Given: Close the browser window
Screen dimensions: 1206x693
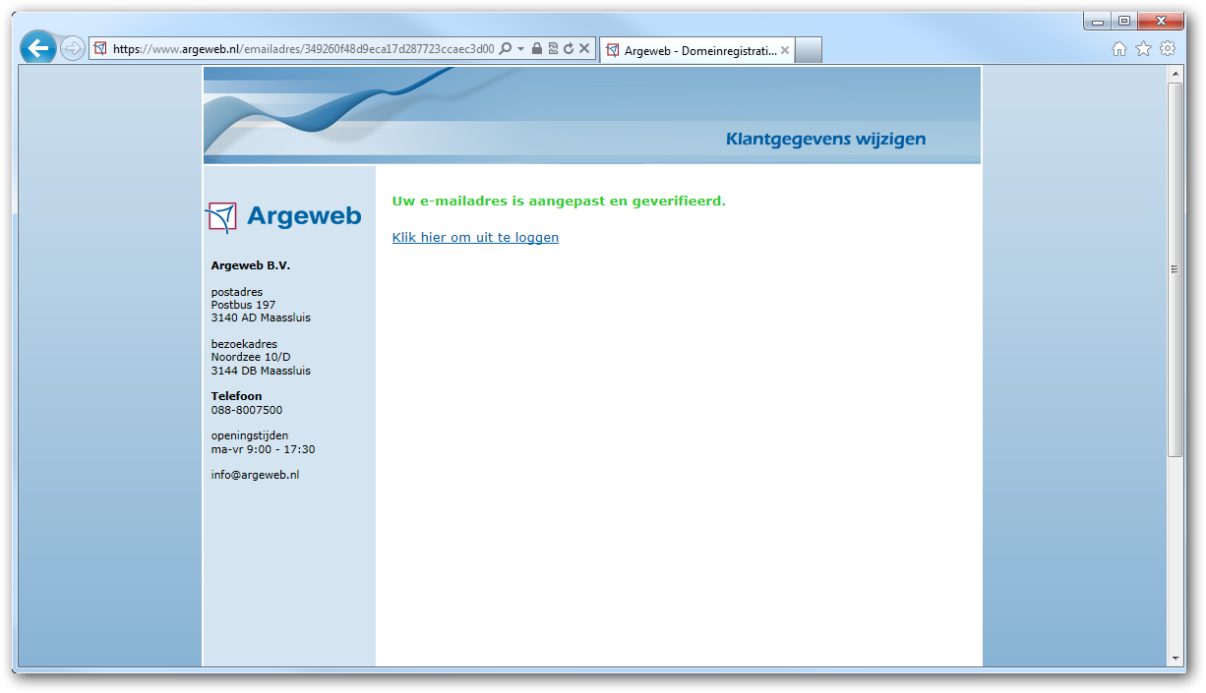Looking at the screenshot, I should pyautogui.click(x=1160, y=21).
